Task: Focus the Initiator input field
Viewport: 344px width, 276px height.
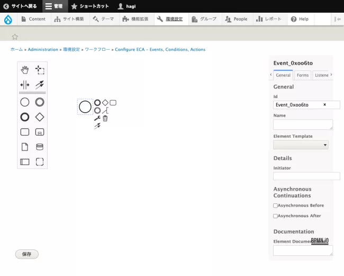Action: pos(306,176)
